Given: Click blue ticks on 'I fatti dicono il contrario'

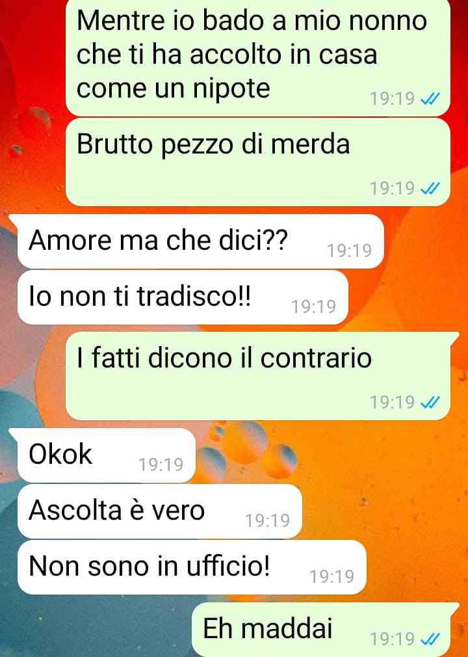Looking at the screenshot, I should [x=430, y=403].
